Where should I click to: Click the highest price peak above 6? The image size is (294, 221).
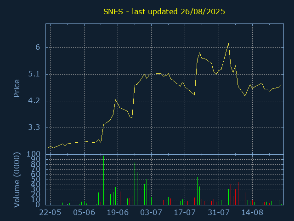(x=228, y=43)
